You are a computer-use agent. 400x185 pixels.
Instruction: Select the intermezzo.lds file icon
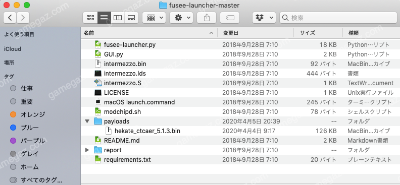click(x=98, y=74)
